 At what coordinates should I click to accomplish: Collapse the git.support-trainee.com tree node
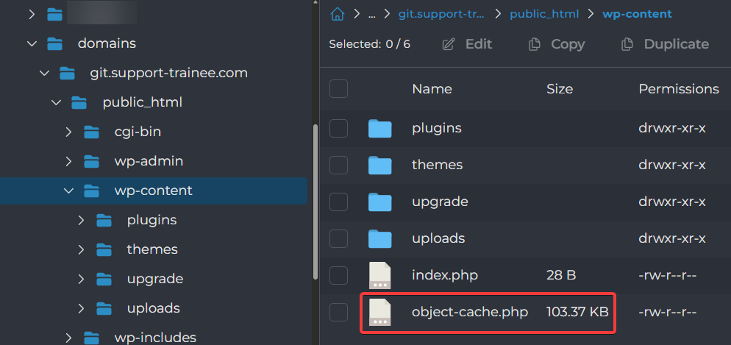click(44, 74)
